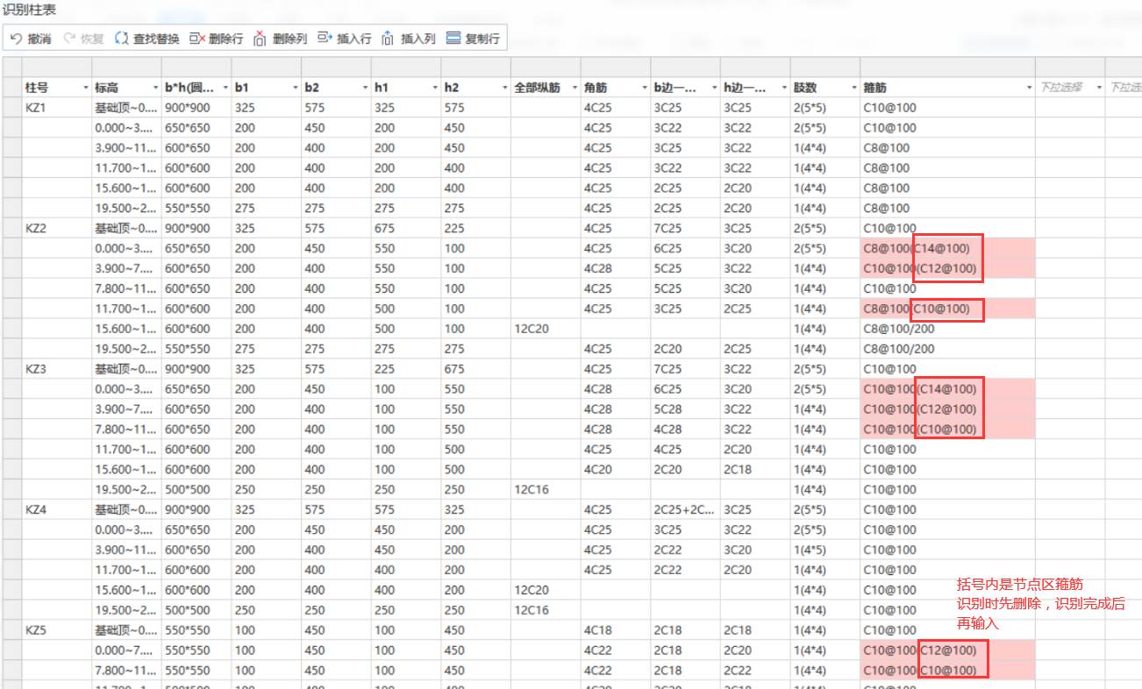The width and height of the screenshot is (1142, 689).
Task: Select the C10@100(C14@100) stirrup cell
Action: [x=947, y=389]
